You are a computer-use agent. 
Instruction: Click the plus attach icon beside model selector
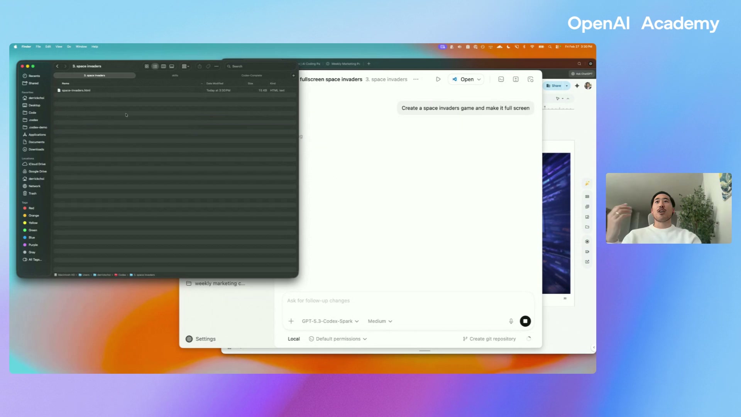click(x=291, y=321)
